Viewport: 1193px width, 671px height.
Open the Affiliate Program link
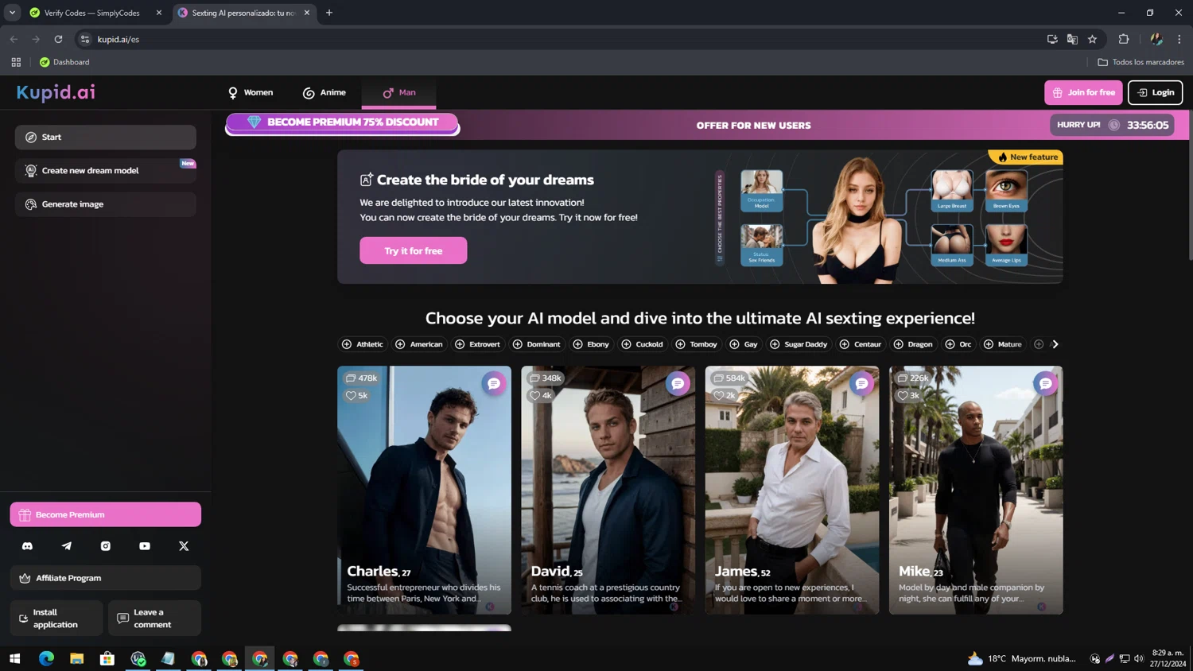[106, 578]
